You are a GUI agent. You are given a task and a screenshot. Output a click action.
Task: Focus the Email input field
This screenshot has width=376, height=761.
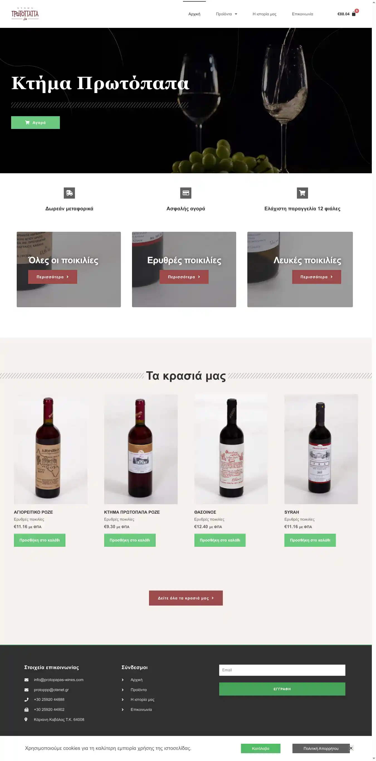(282, 670)
